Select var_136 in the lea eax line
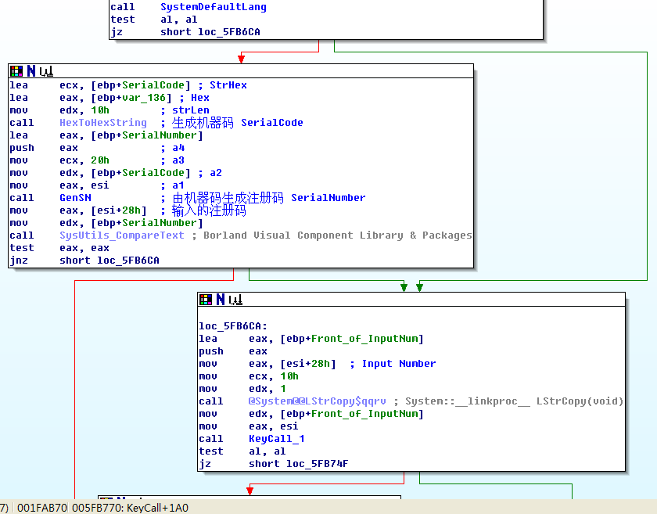Image resolution: width=657 pixels, height=514 pixels. tap(144, 98)
